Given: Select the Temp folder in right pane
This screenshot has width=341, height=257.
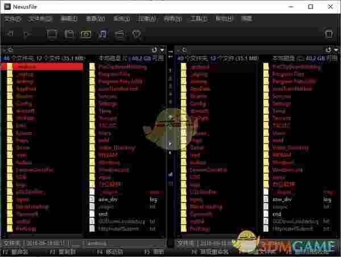Looking at the screenshot, I should pos(279,111).
